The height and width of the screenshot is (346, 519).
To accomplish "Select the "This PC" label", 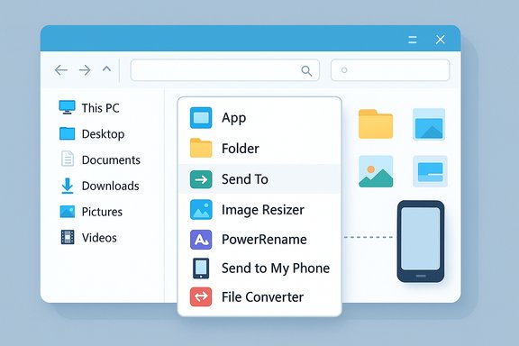I will (x=100, y=108).
